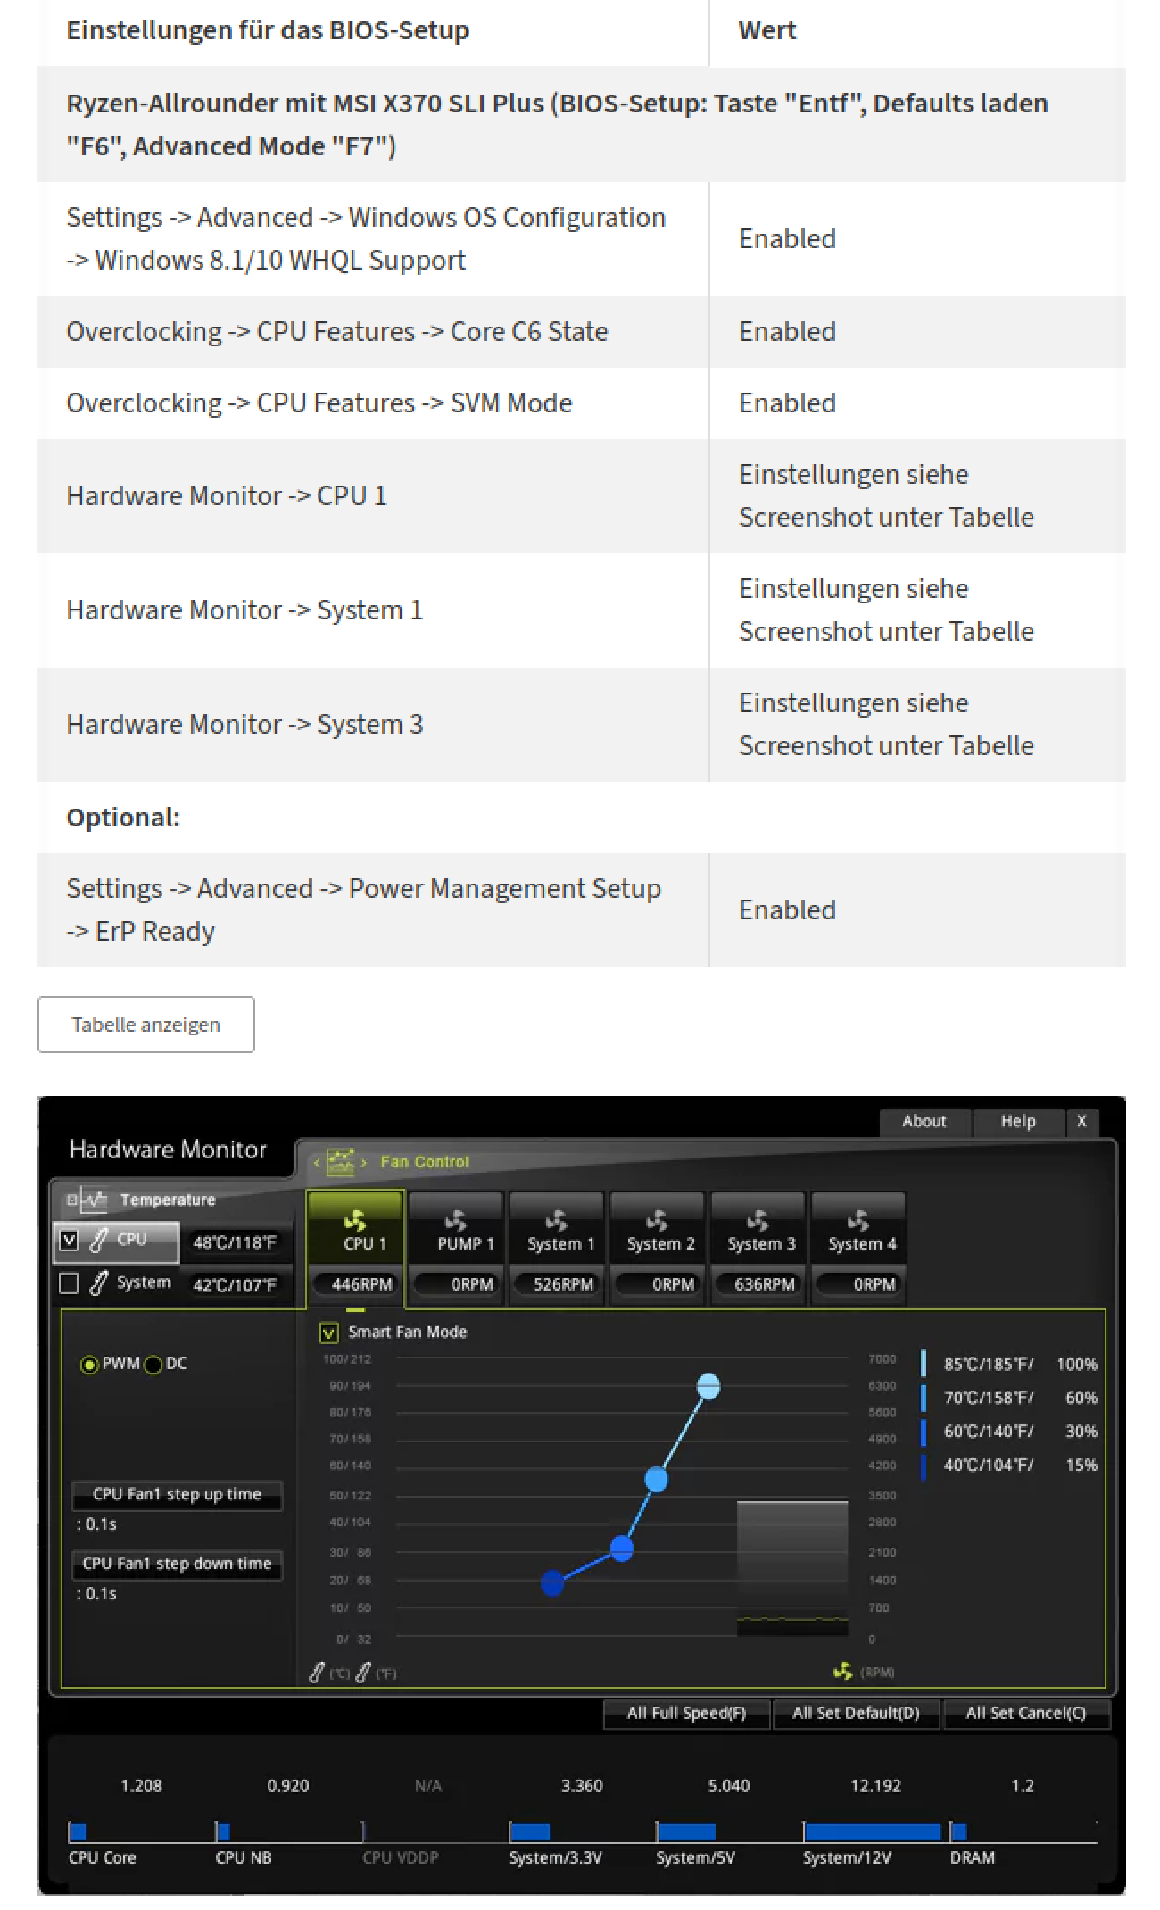Click All Set Default(D)
This screenshot has width=1160, height=1910.
point(856,1713)
